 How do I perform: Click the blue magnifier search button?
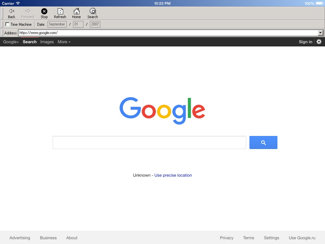(263, 143)
